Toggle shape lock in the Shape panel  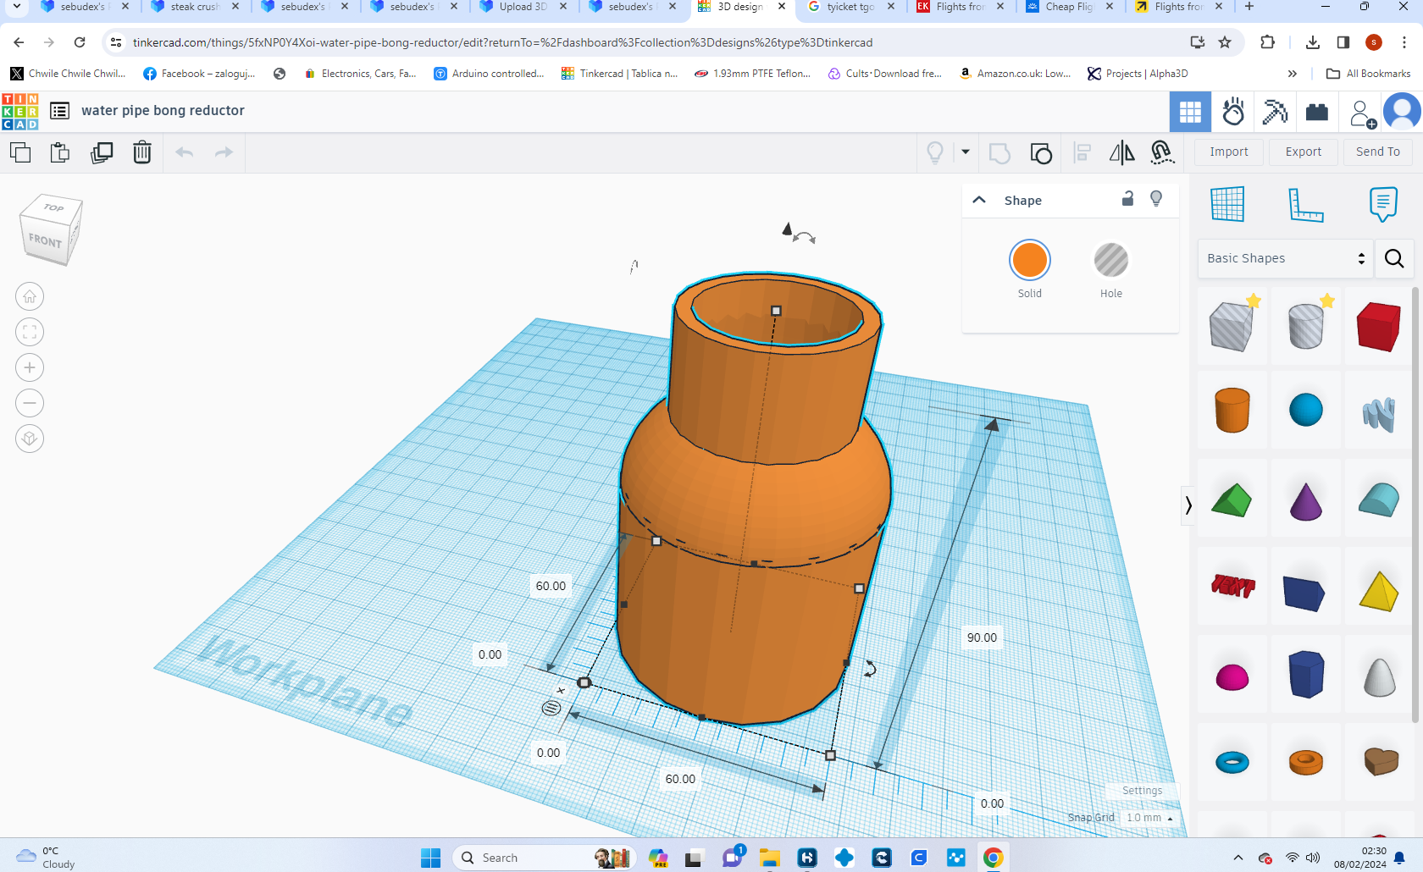coord(1127,200)
